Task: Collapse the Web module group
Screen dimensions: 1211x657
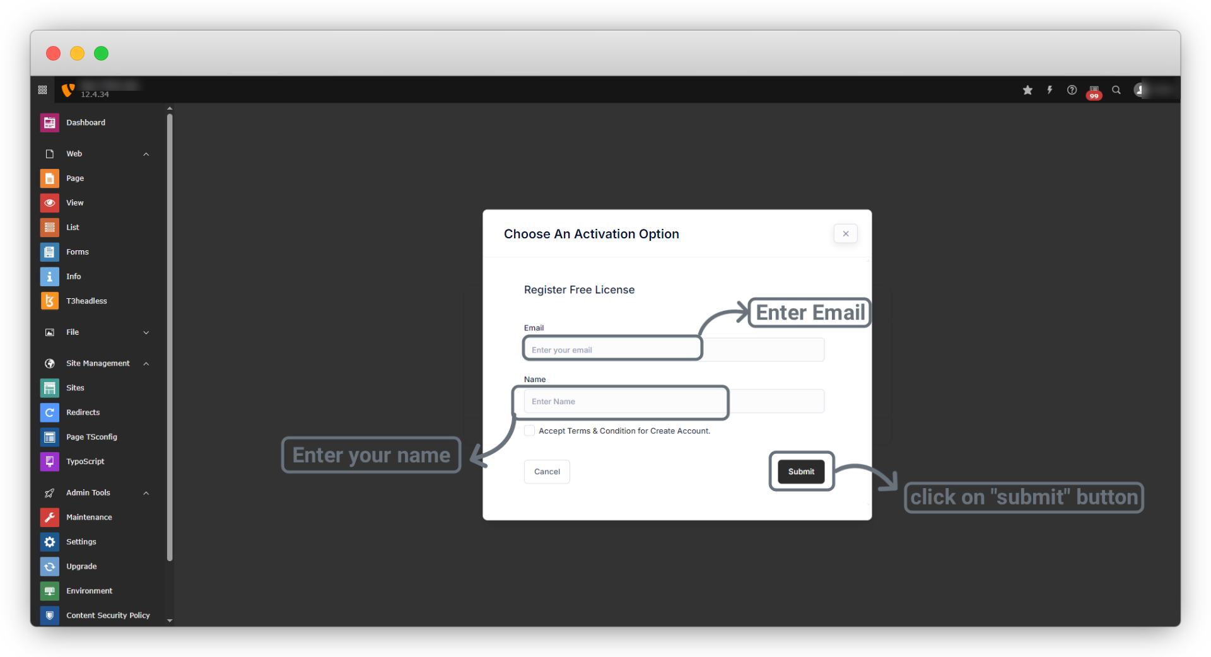Action: click(x=146, y=154)
